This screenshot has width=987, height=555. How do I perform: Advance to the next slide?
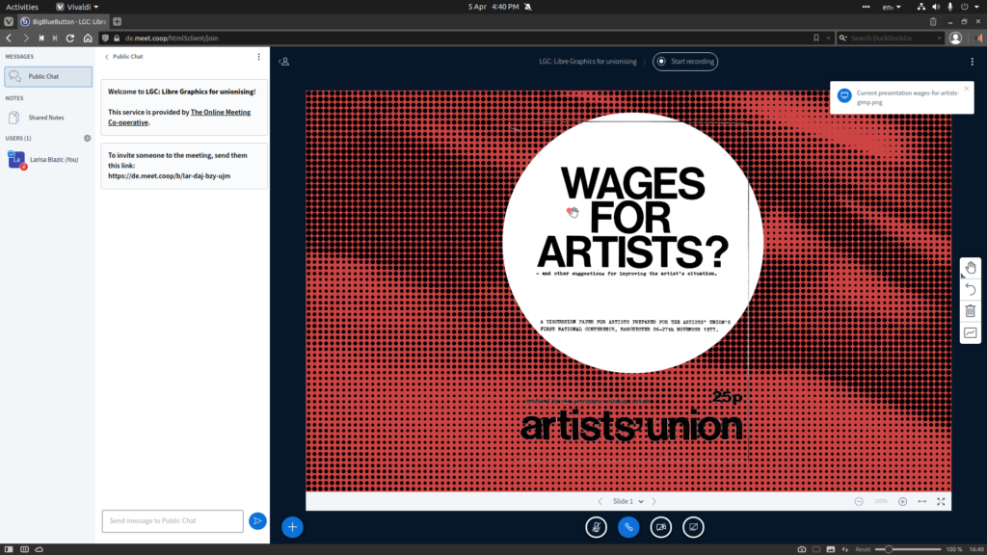click(654, 501)
